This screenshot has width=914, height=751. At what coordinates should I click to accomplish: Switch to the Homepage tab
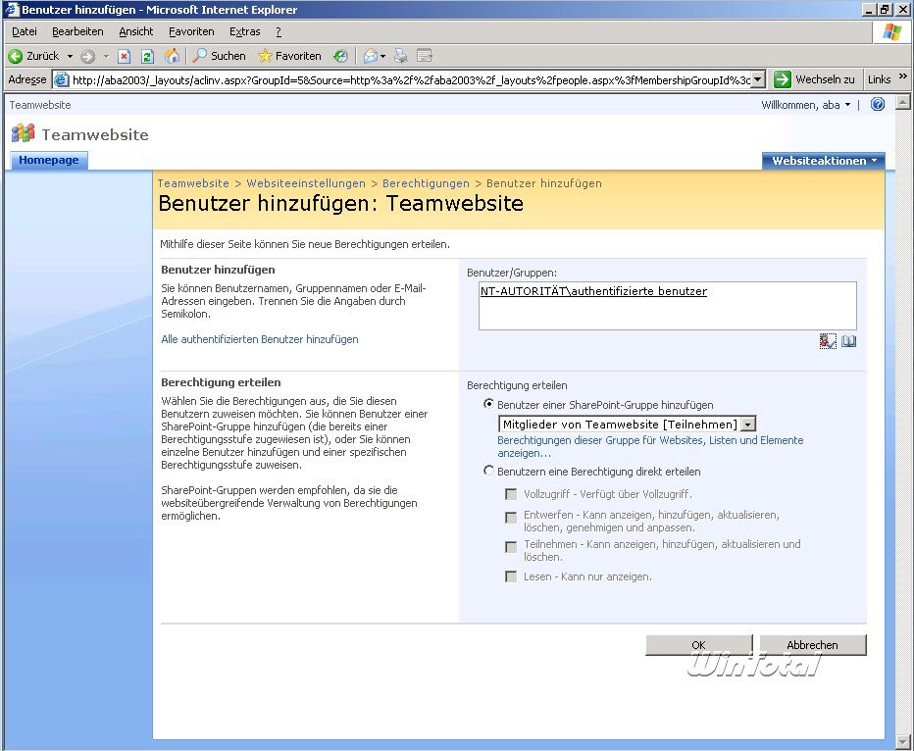coord(49,161)
